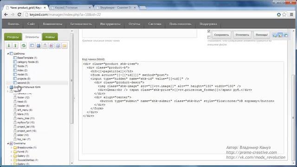
Task: Click the Сниппеты tree node icon
Action: (11, 143)
